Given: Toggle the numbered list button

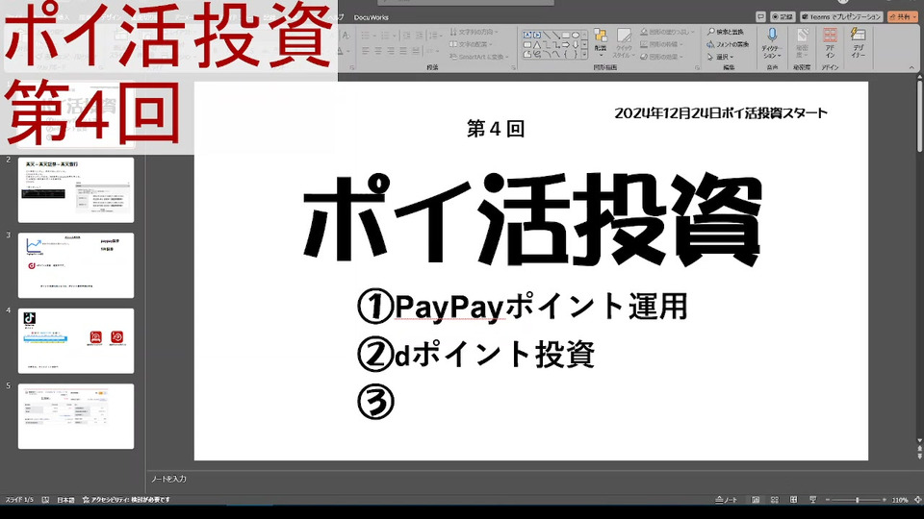Looking at the screenshot, I should 387,36.
